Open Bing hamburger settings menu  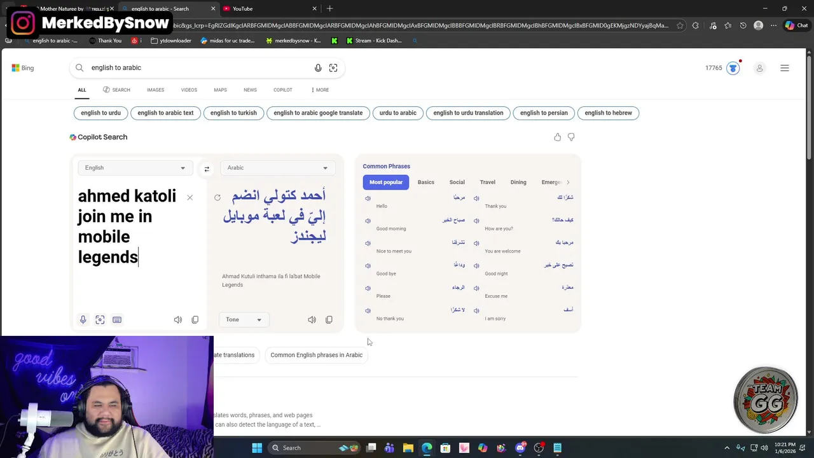coord(785,68)
